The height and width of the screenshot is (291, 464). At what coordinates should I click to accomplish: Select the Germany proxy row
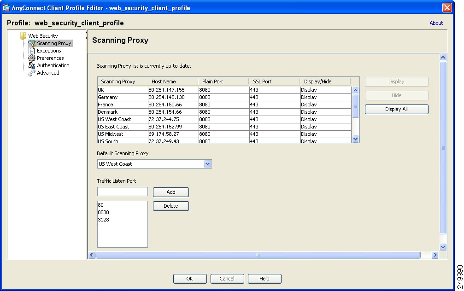224,97
